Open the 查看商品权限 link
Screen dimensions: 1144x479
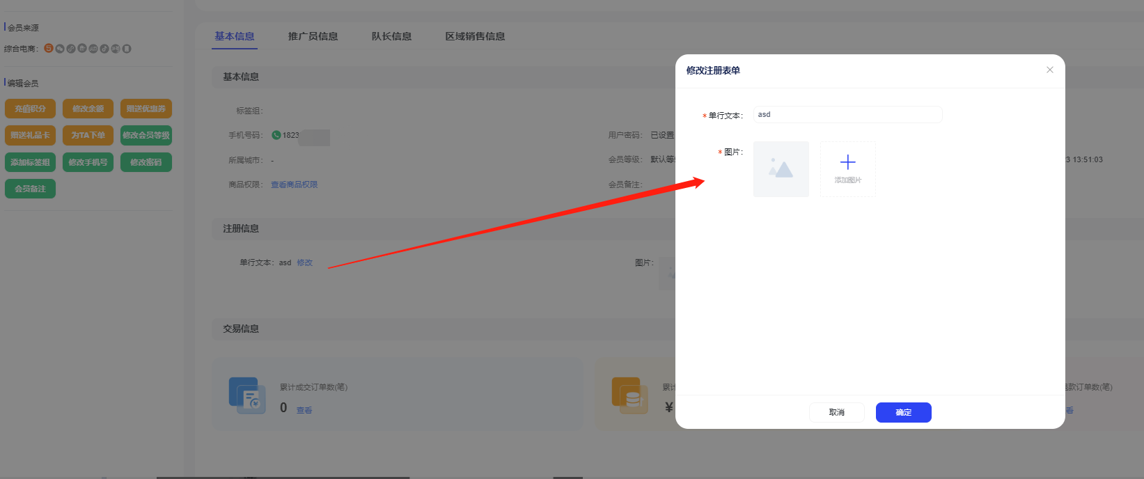(x=294, y=184)
